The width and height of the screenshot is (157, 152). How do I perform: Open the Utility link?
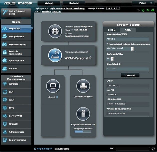click(x=66, y=149)
